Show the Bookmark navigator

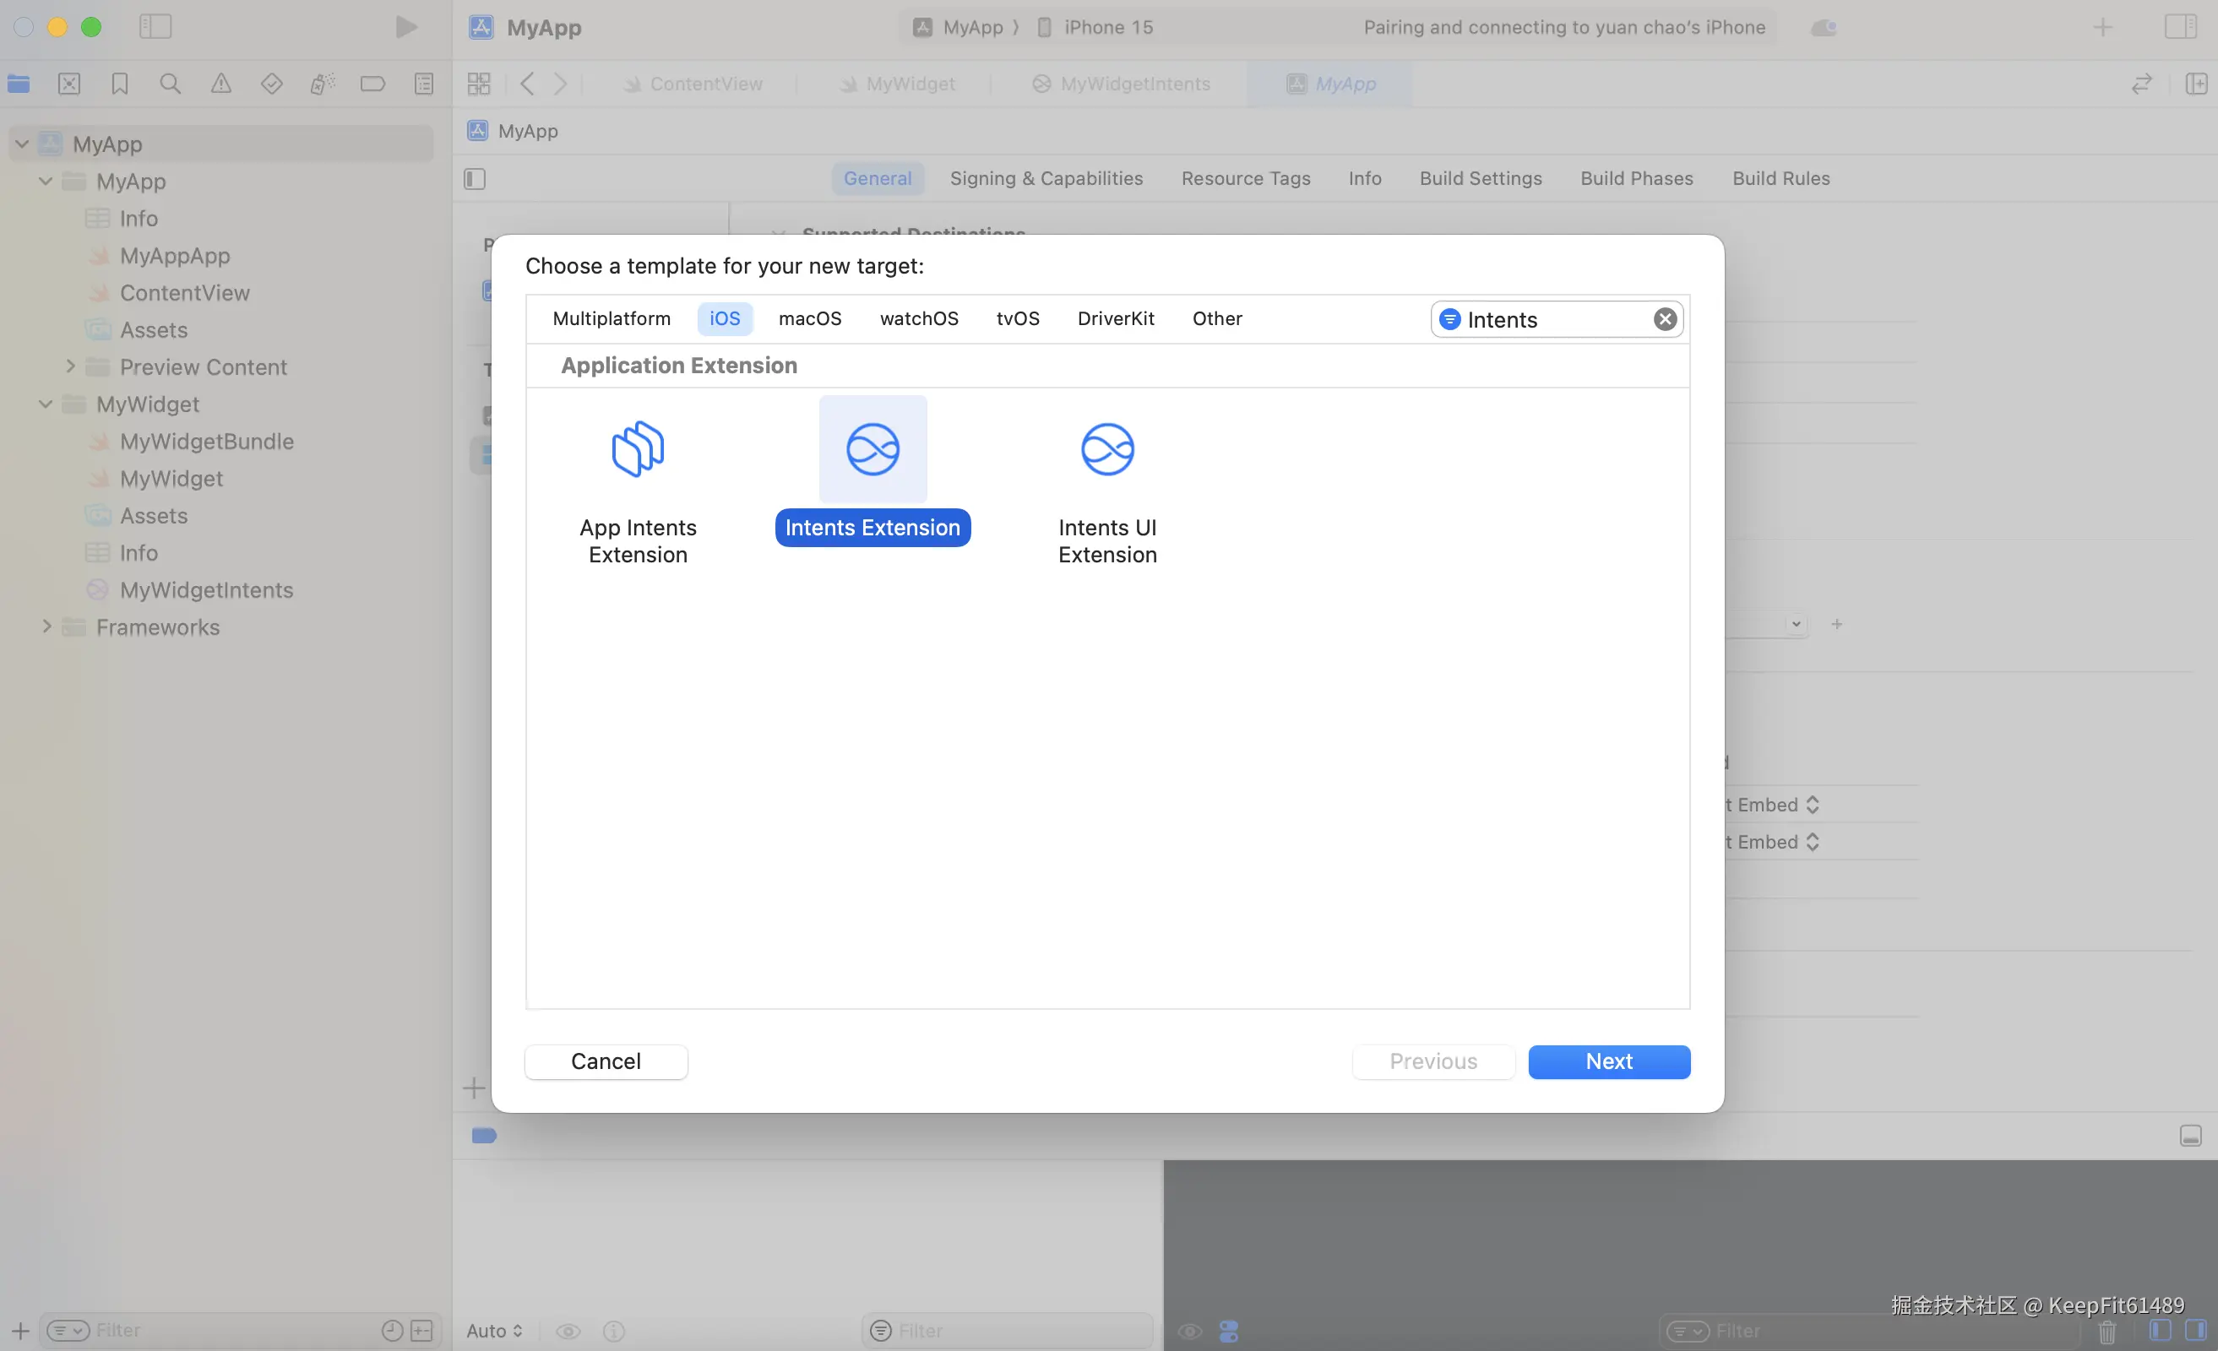(x=119, y=84)
